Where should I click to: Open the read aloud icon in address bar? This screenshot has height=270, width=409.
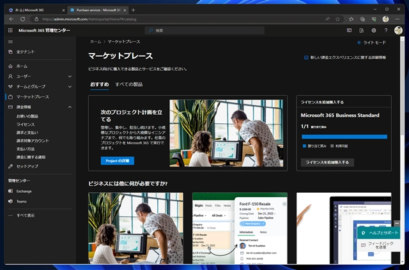pos(327,19)
